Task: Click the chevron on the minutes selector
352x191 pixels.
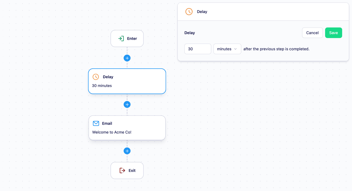Action: [x=236, y=49]
